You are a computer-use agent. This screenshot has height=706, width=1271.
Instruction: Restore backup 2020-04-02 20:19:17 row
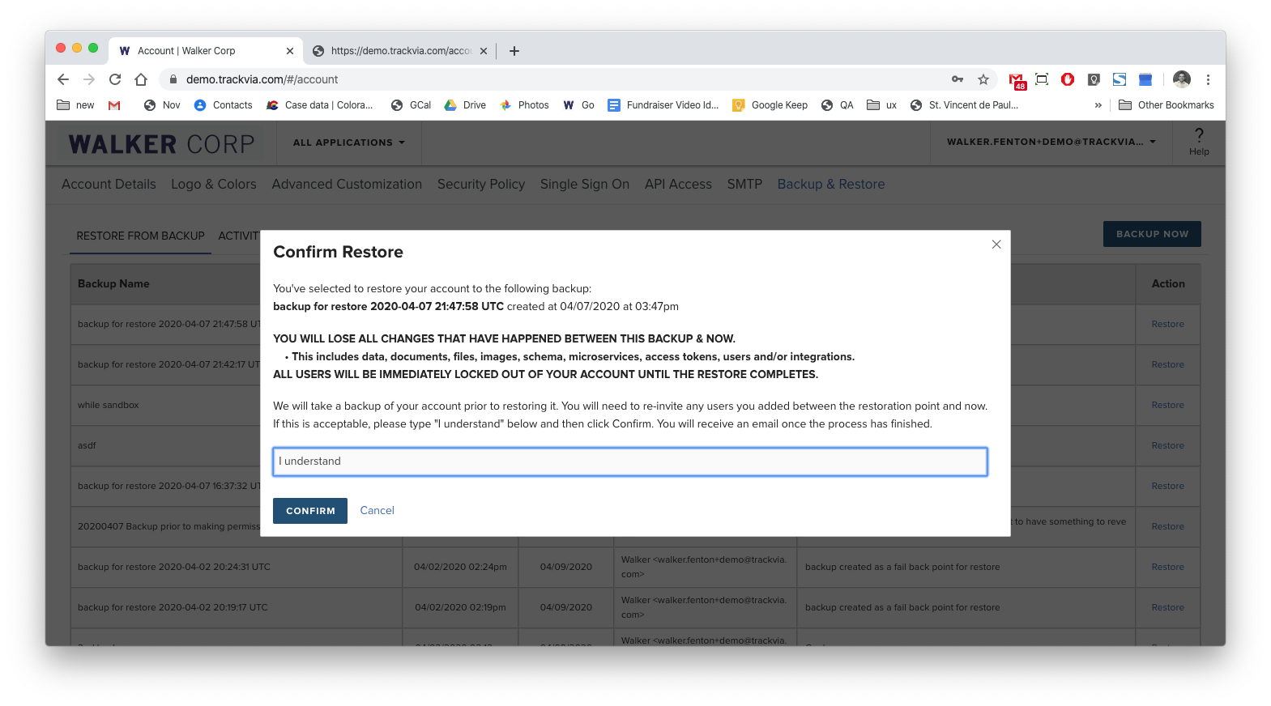point(1167,607)
